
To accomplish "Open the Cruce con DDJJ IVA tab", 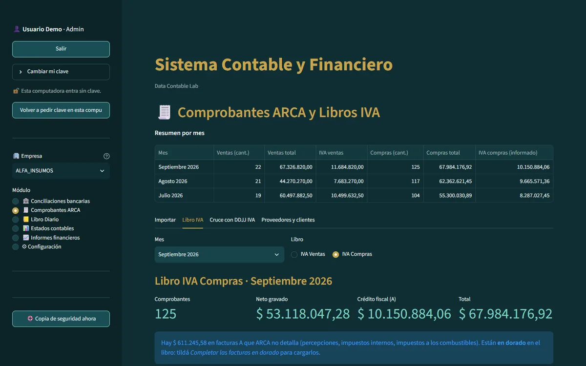I will tap(232, 220).
